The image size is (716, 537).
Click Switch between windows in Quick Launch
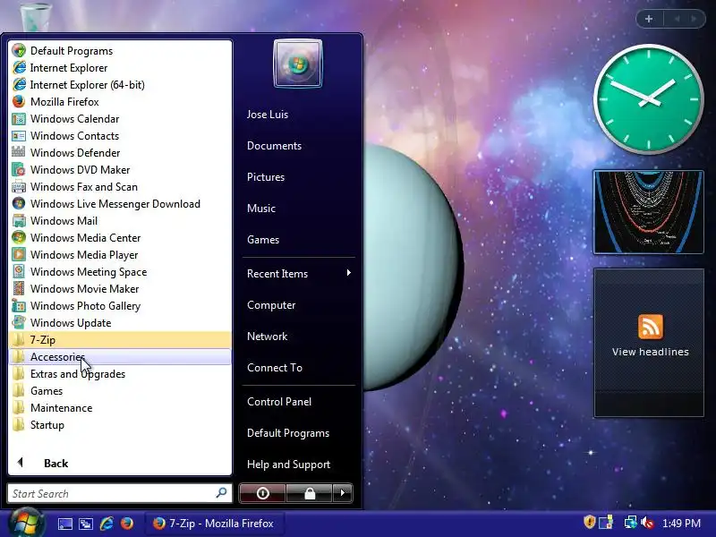click(86, 524)
